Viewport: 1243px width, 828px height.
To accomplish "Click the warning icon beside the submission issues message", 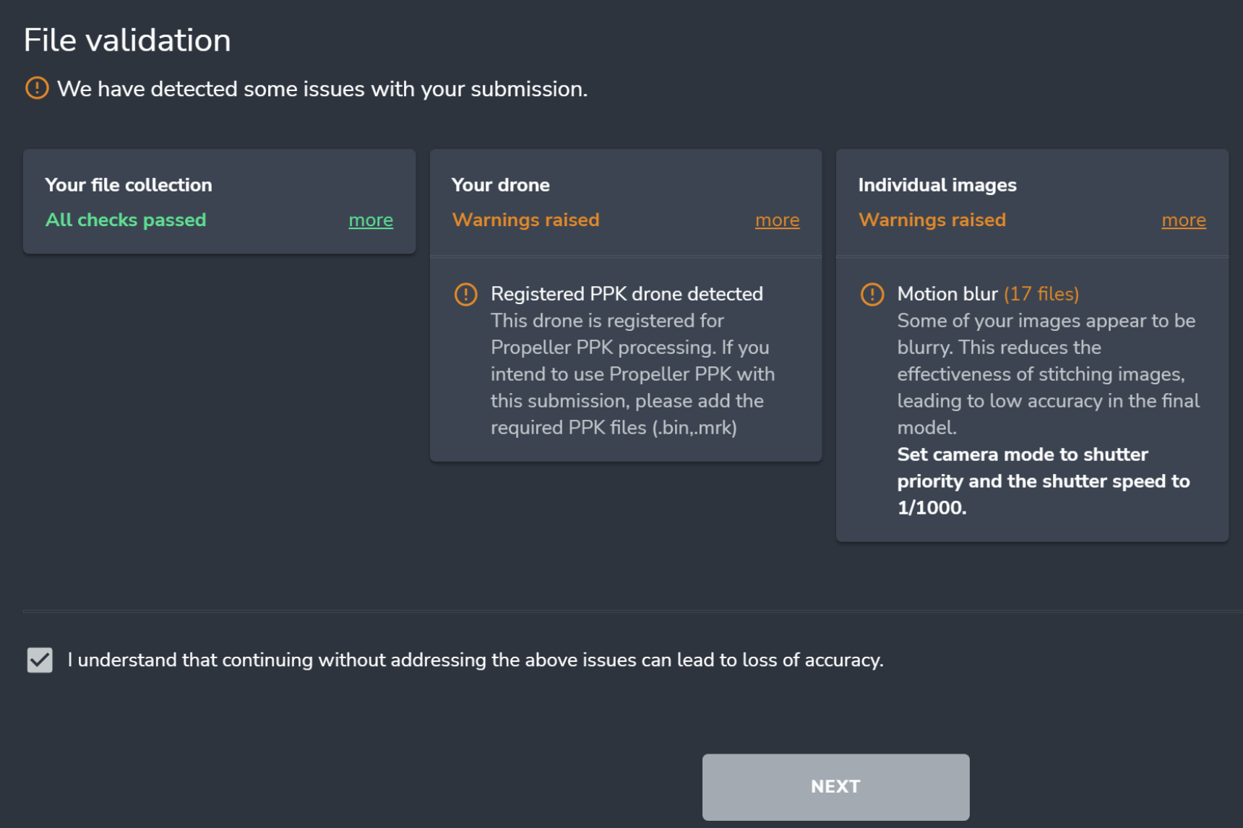I will tap(37, 88).
